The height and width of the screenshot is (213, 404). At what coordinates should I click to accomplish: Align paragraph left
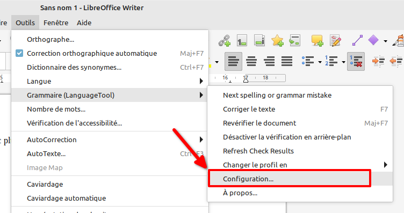tap(234, 61)
